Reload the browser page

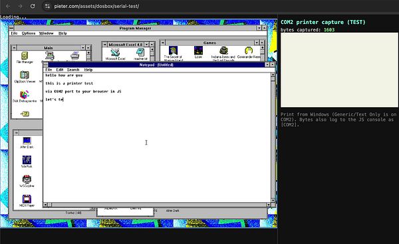tap(33, 6)
